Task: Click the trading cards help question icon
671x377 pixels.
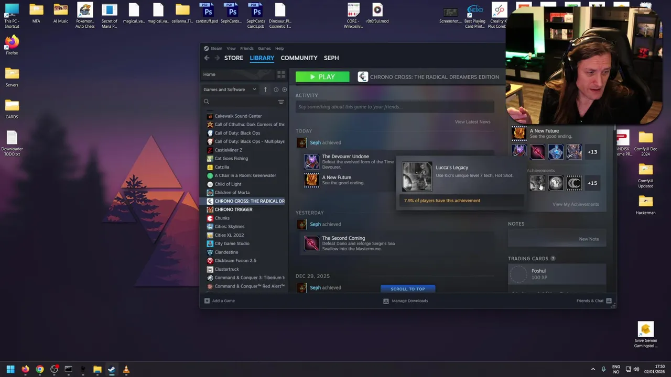Action: tap(553, 259)
